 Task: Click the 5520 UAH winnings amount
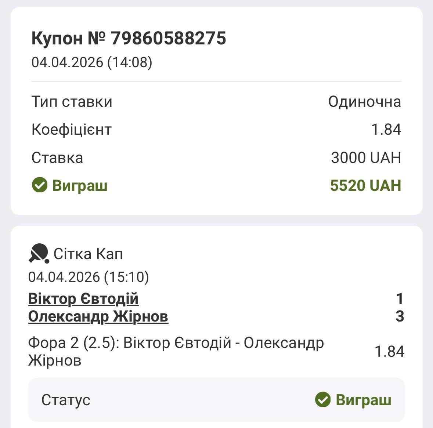pos(365,185)
